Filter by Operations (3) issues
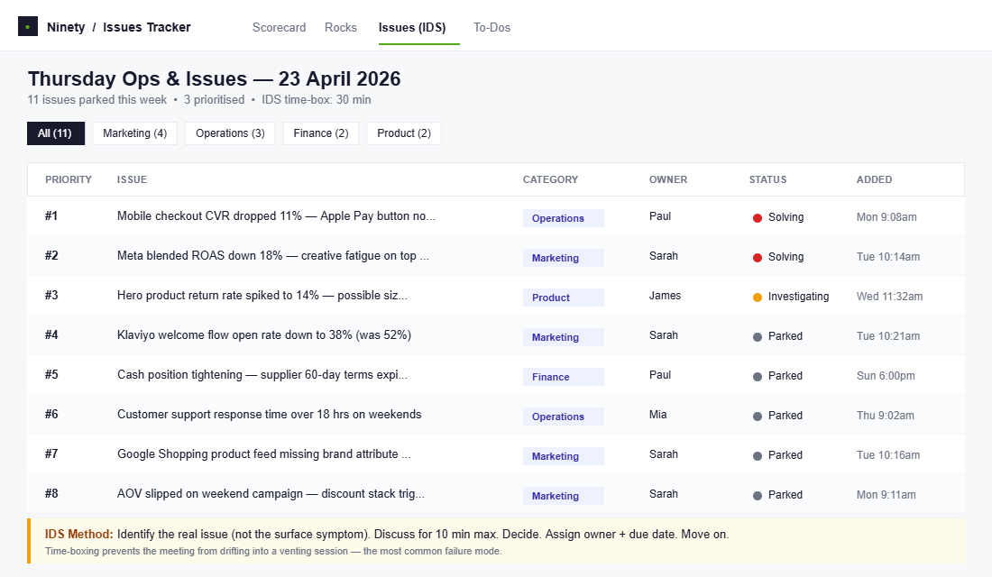 [230, 133]
